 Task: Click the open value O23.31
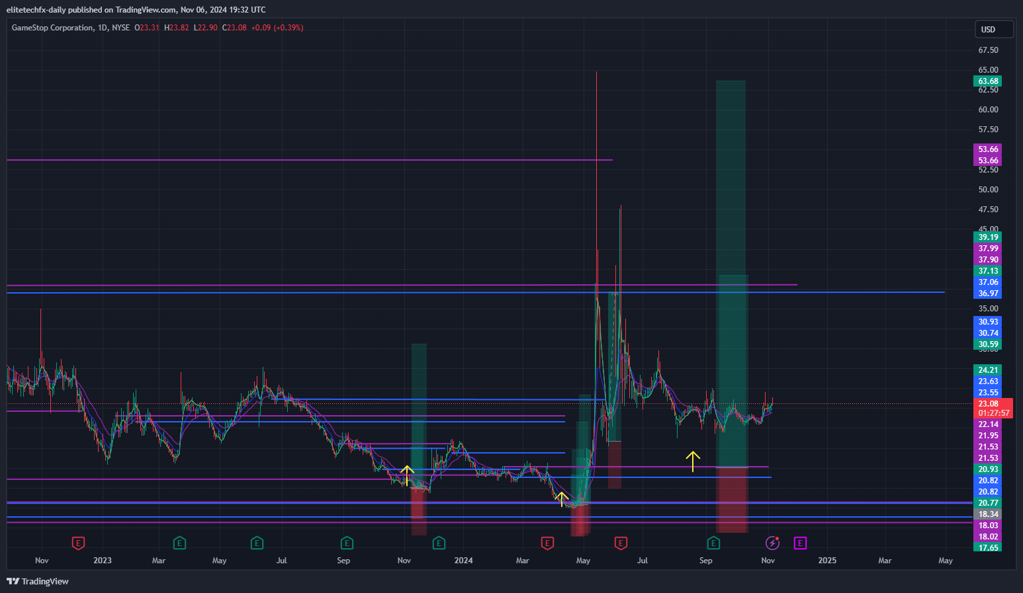click(147, 28)
